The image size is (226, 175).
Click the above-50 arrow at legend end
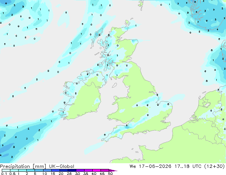point(113,170)
